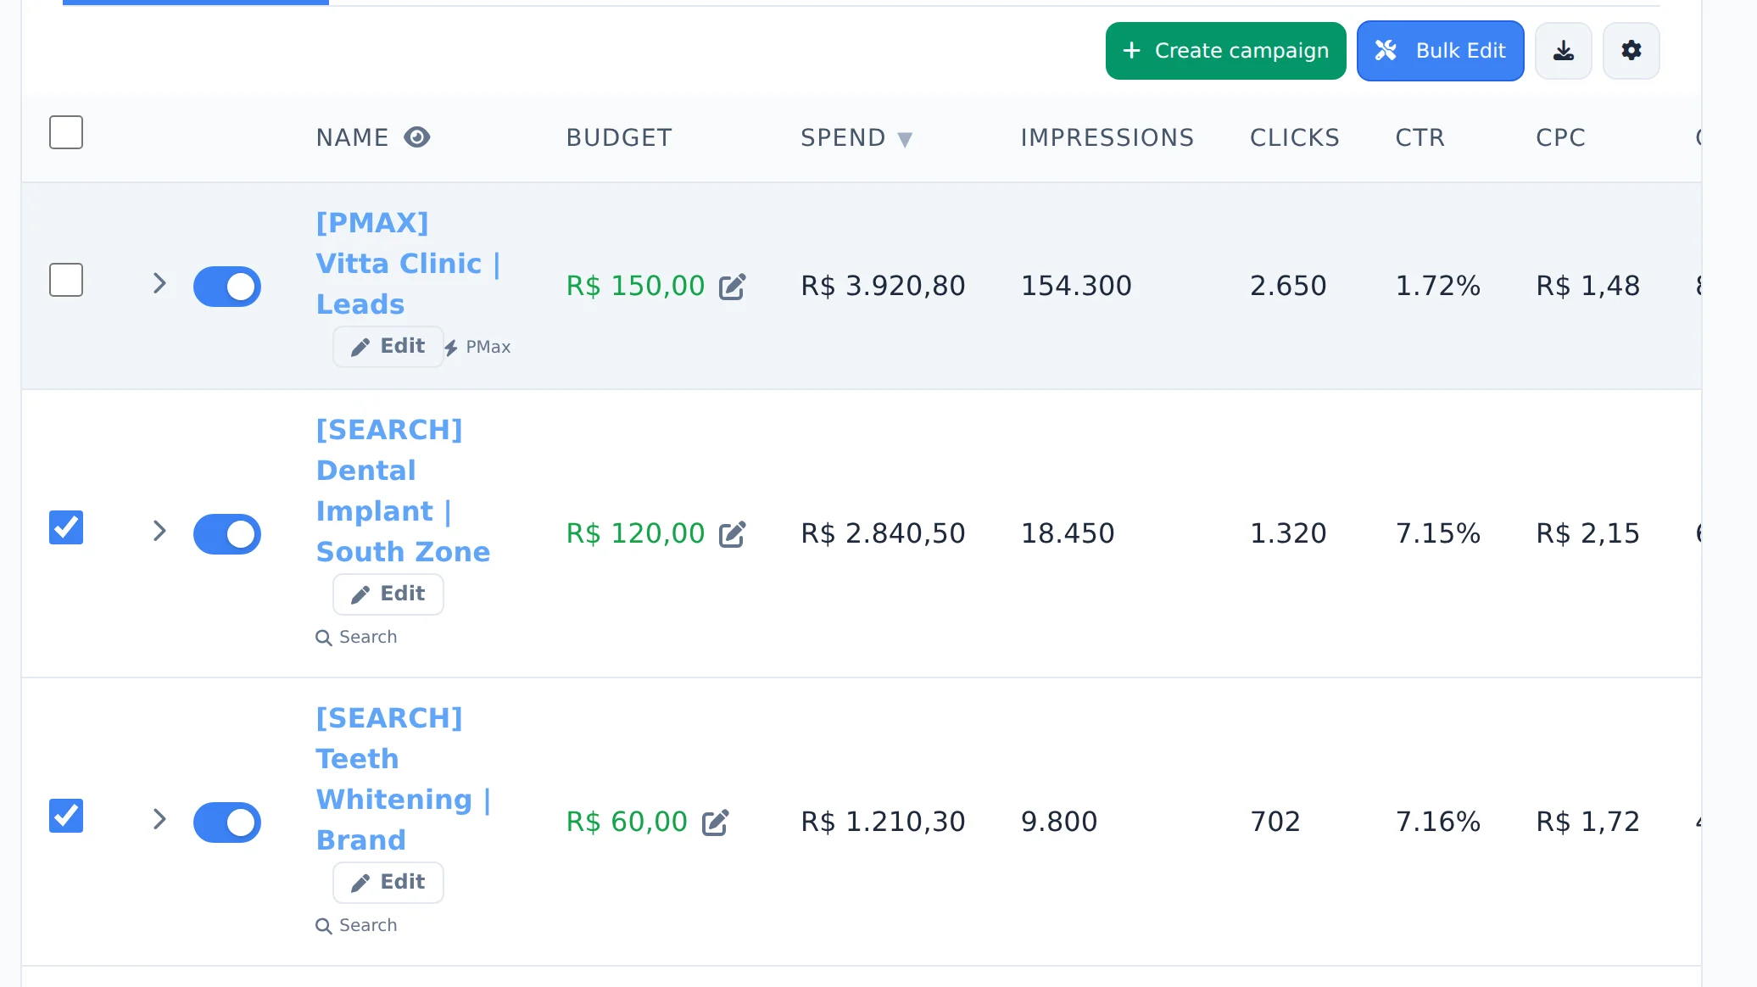This screenshot has height=987, width=1757.
Task: Select the PMAX Vitta Clinic row checkbox
Action: point(66,280)
